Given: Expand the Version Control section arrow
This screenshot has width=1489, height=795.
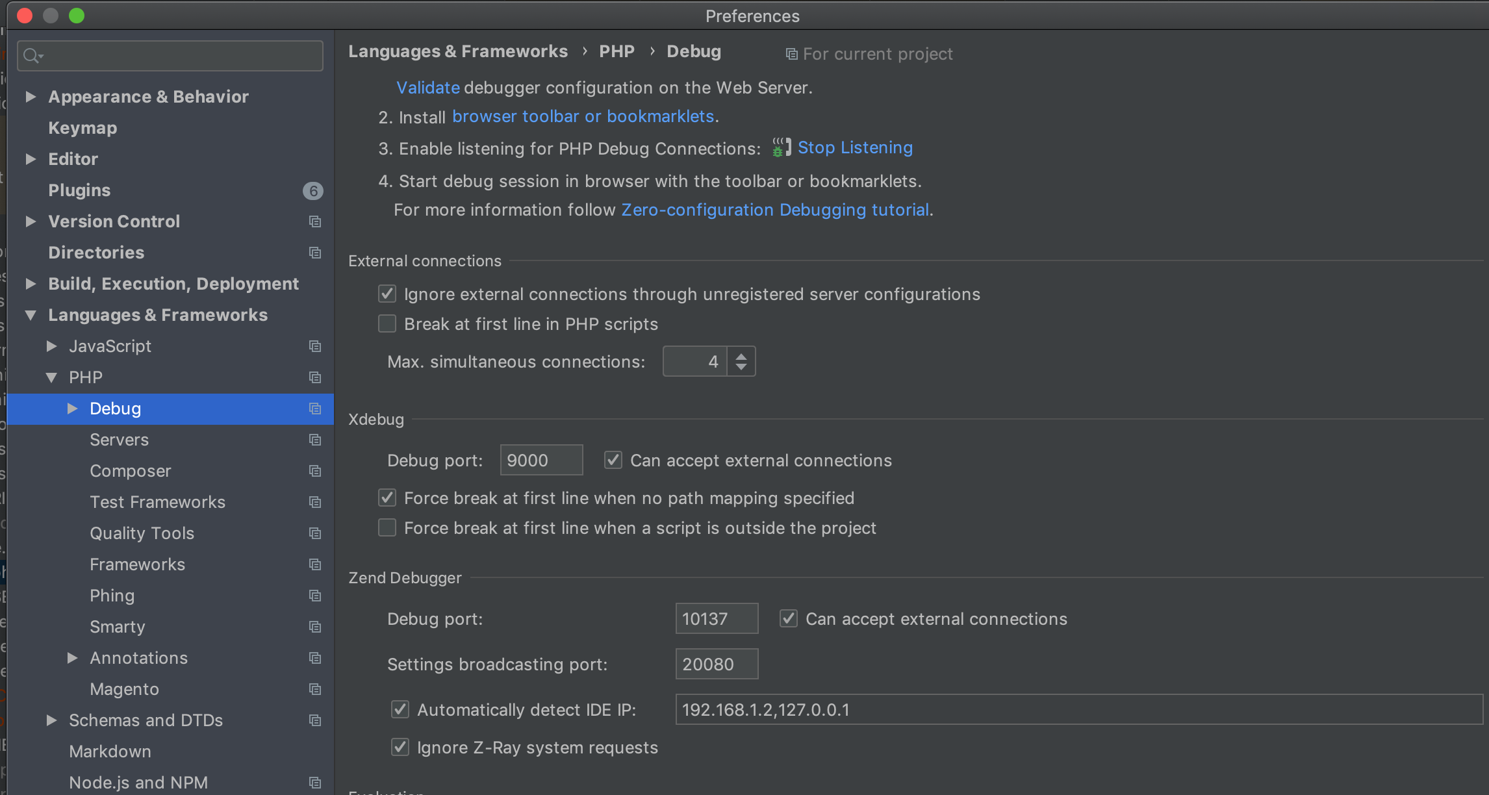Looking at the screenshot, I should tap(31, 221).
